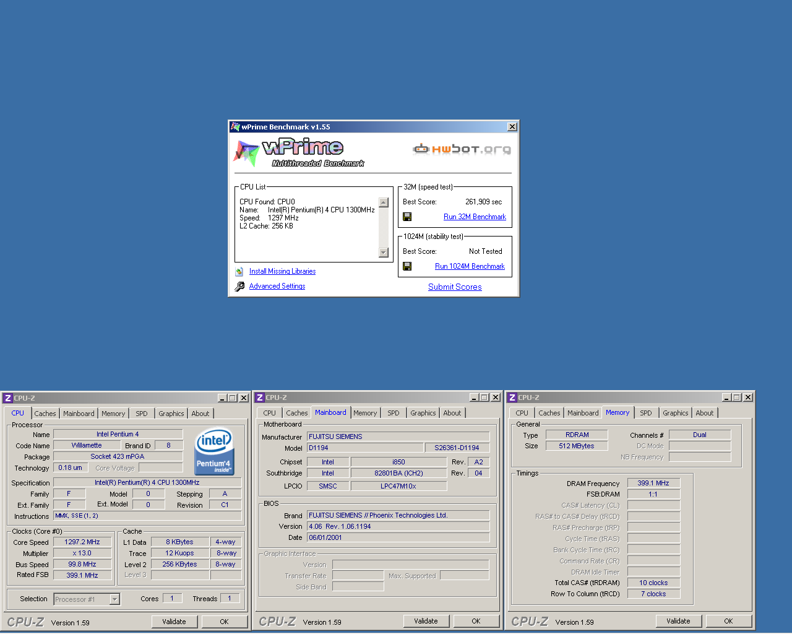Switch to Graphics tab in left CPU-Z window
The height and width of the screenshot is (634, 792).
[171, 414]
